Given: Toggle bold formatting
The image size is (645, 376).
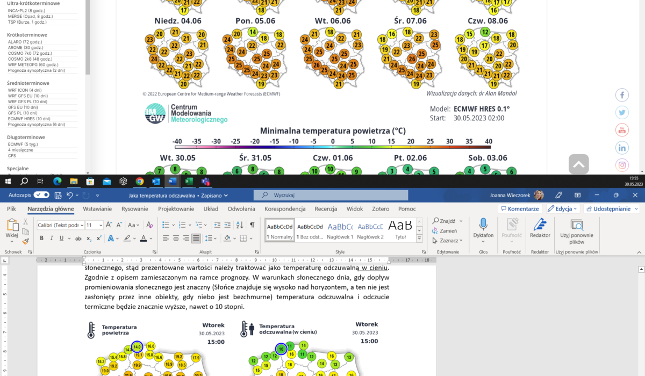Looking at the screenshot, I should click(41, 238).
